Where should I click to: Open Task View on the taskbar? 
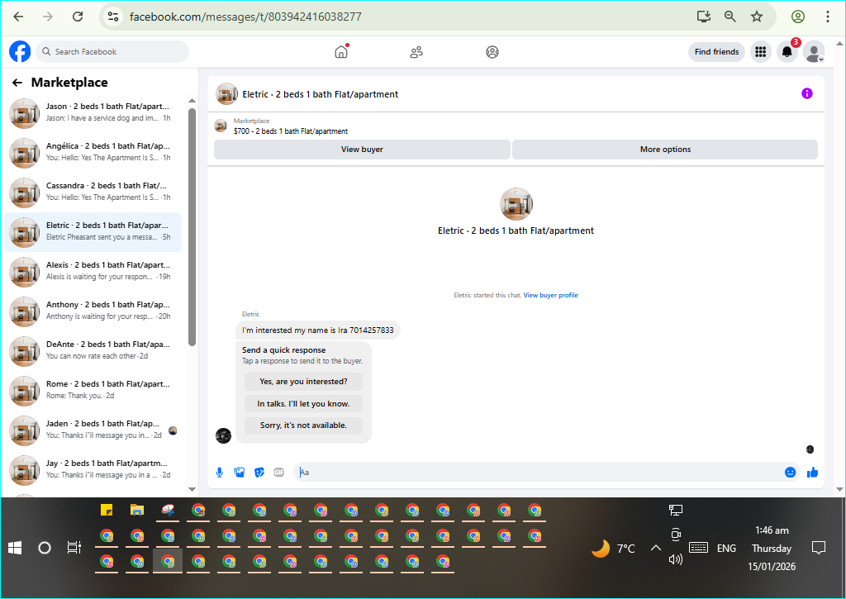click(74, 549)
